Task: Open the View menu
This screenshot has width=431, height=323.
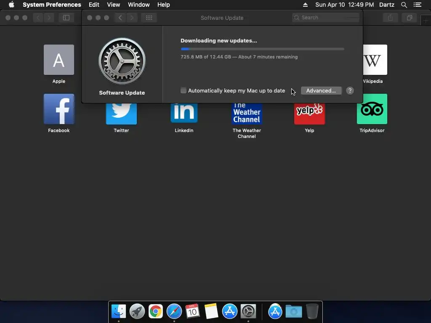Action: [x=114, y=5]
